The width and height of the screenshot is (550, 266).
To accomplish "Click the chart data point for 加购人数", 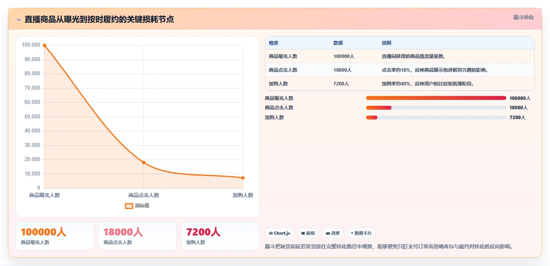I will click(x=243, y=178).
